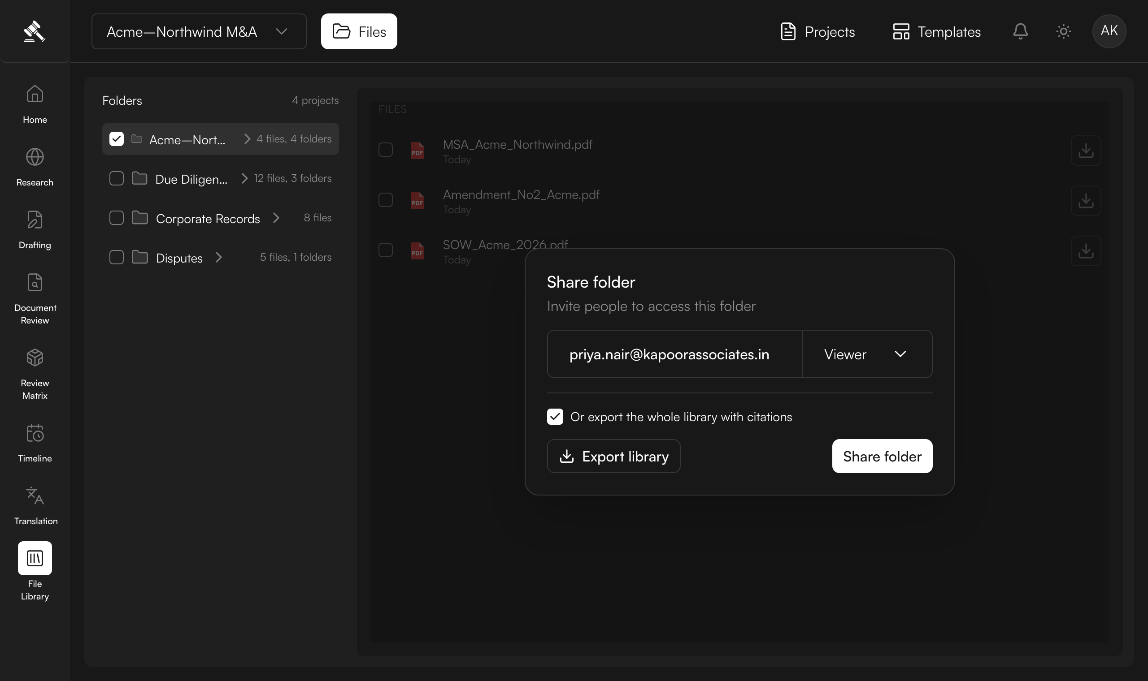Open the Corporate Records folder name
Screen dimensions: 1148x681
tap(208, 219)
